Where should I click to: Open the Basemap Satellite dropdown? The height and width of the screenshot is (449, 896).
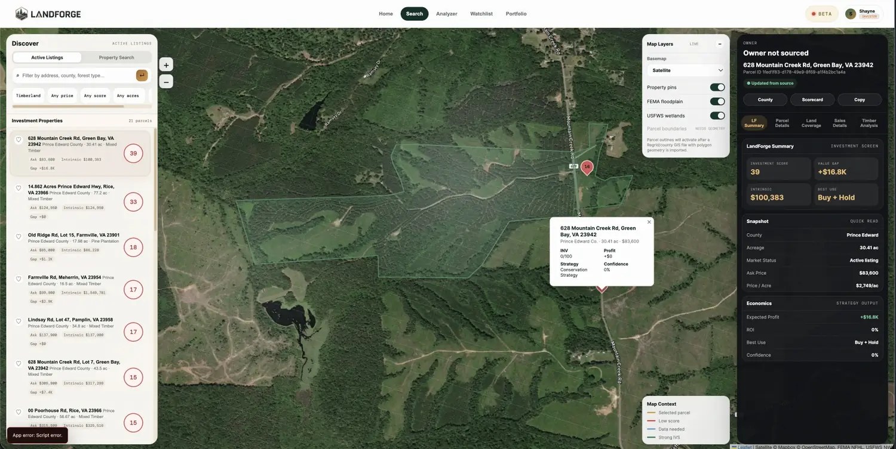pos(686,70)
